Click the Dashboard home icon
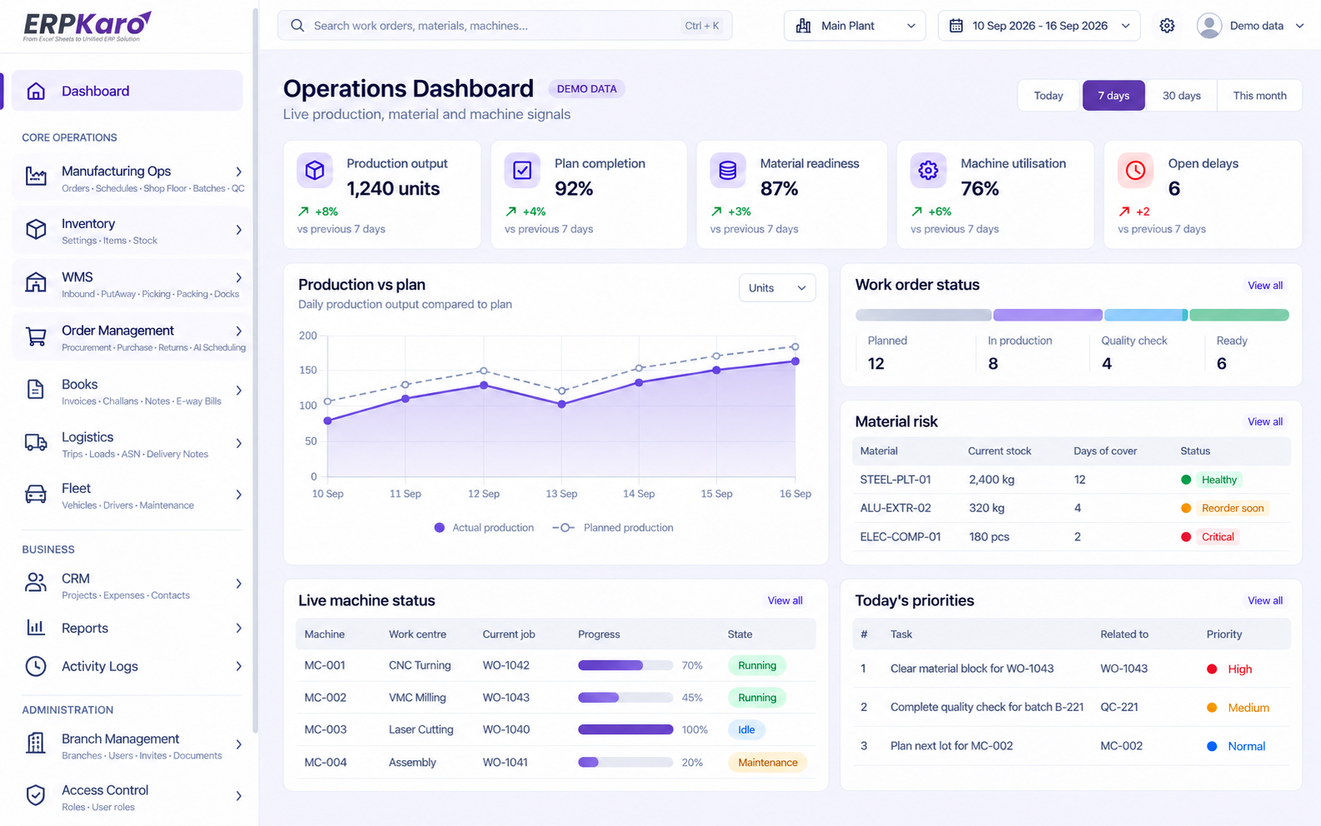Viewport: 1321px width, 826px height. point(36,91)
